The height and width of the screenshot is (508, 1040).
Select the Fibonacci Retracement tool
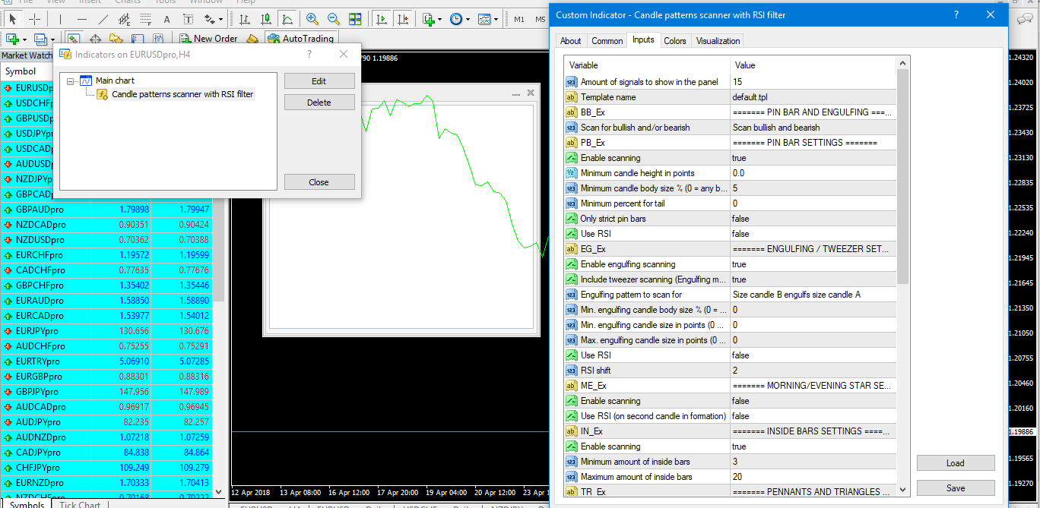[x=146, y=19]
